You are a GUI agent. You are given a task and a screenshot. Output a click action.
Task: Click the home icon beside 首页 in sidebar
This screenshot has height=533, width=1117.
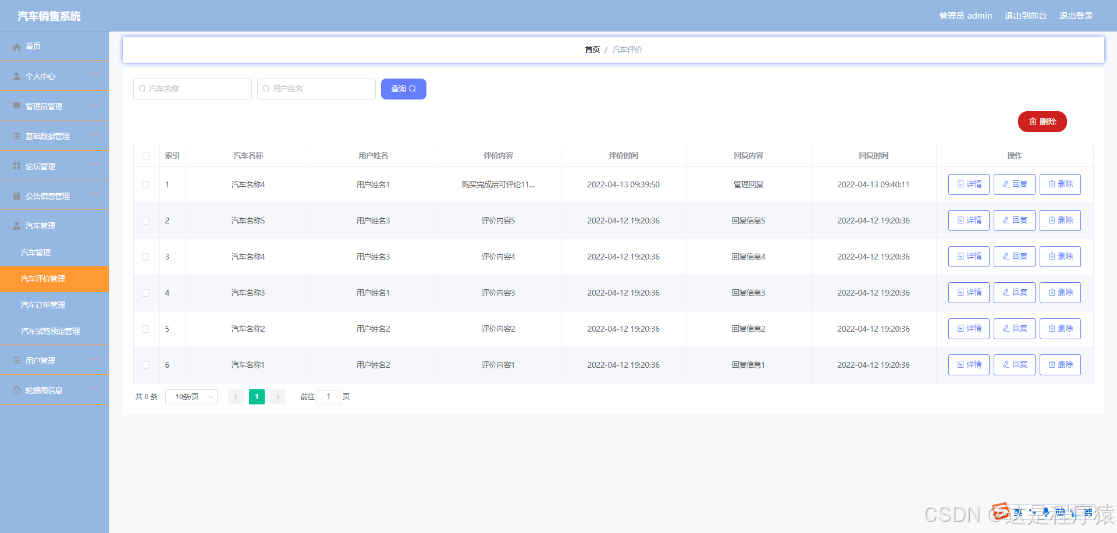point(17,47)
